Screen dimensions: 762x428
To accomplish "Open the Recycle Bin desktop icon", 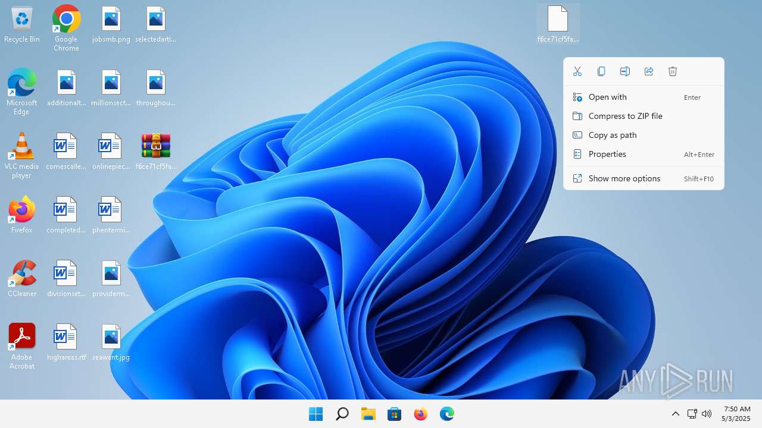I will [x=22, y=25].
